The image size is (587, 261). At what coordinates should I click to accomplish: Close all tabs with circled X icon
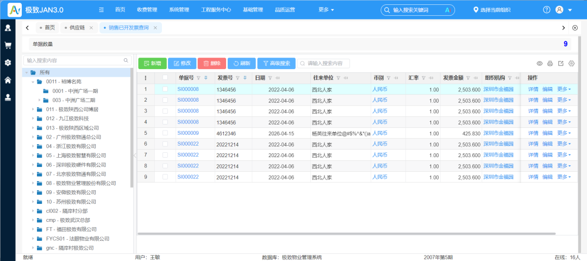[x=576, y=28]
